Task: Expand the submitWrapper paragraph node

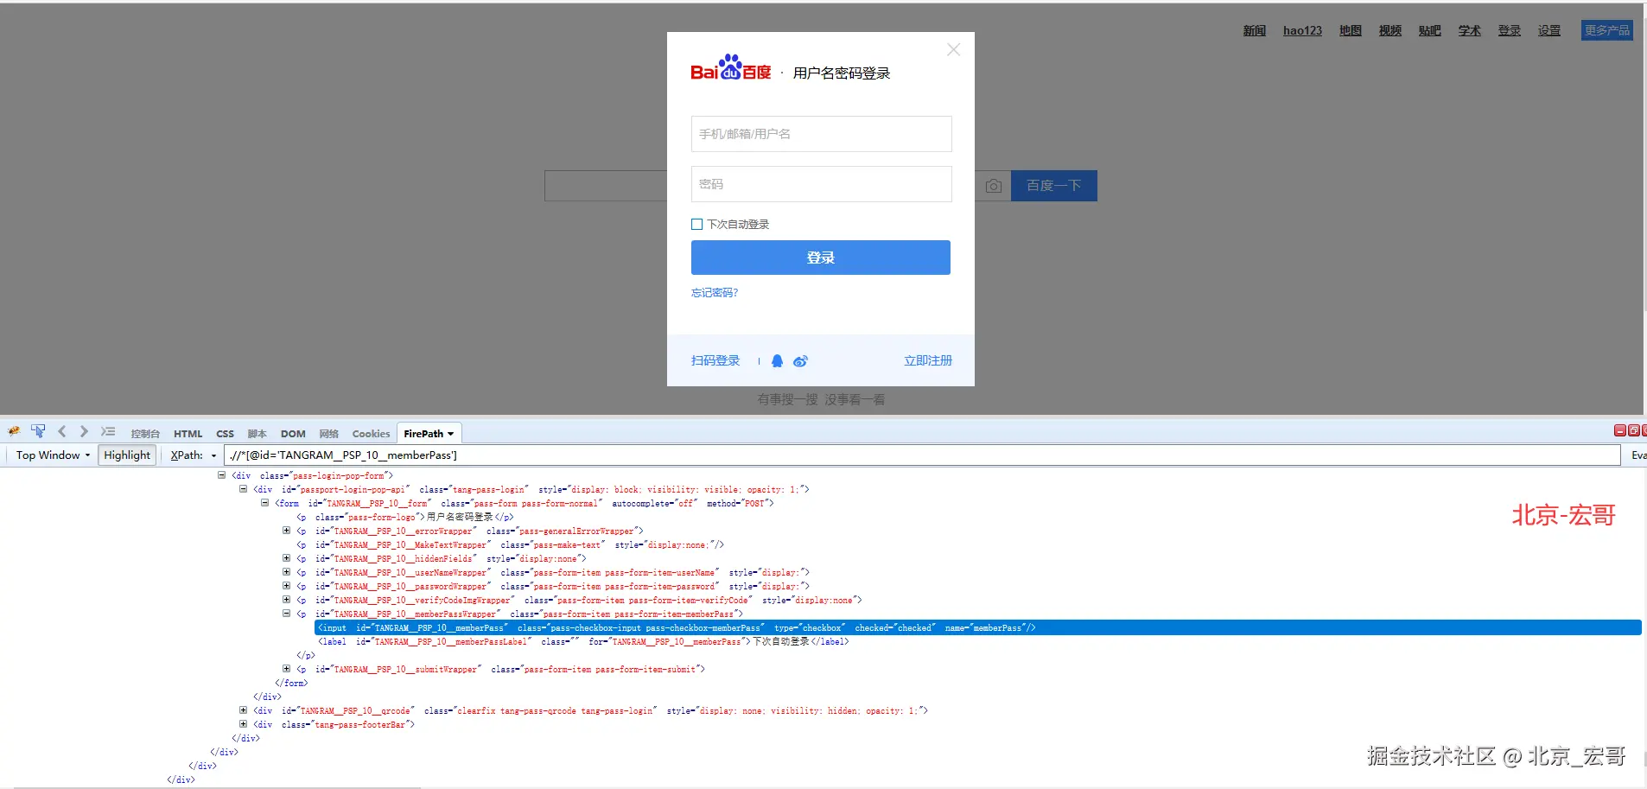Action: [286, 669]
